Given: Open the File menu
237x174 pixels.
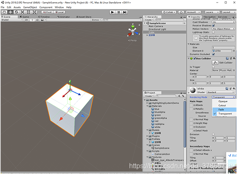Looking at the screenshot, I should tap(3, 7).
